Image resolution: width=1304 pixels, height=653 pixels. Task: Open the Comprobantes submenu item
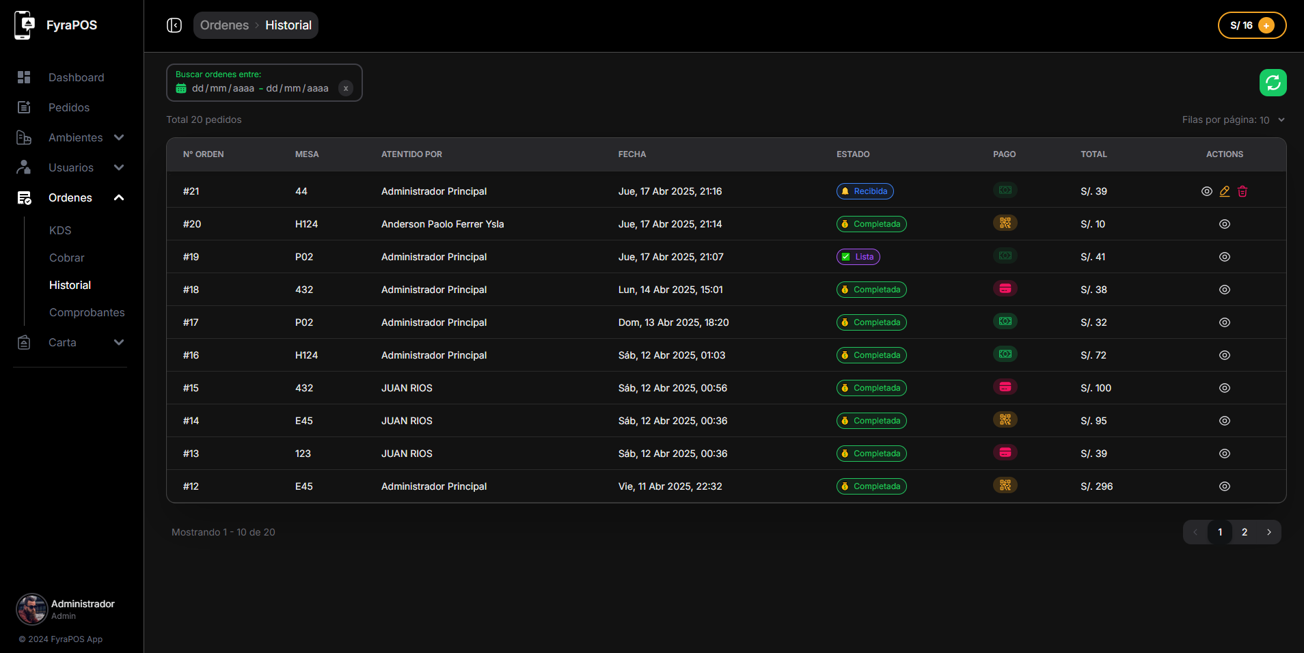[87, 312]
